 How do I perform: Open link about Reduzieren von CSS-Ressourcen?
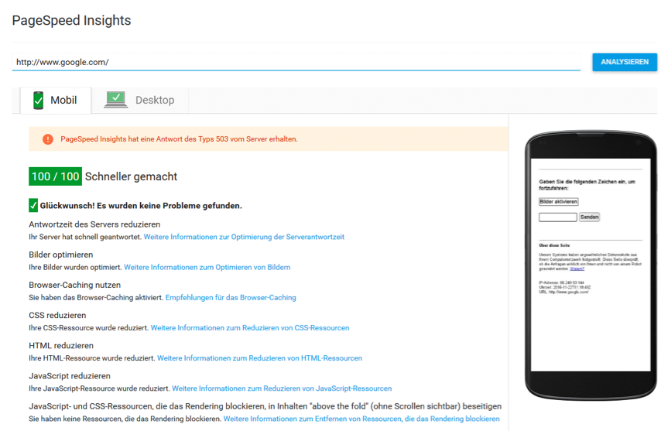click(x=250, y=328)
